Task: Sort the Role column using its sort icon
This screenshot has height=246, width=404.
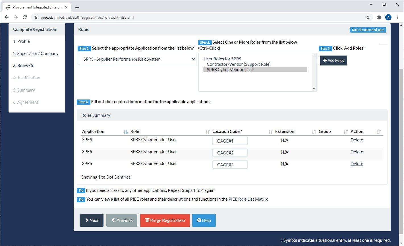Action: [207, 132]
